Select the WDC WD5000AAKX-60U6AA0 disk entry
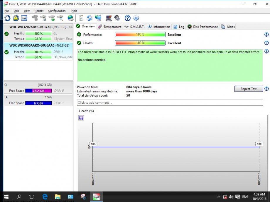The image size is (270, 202). click(38, 51)
